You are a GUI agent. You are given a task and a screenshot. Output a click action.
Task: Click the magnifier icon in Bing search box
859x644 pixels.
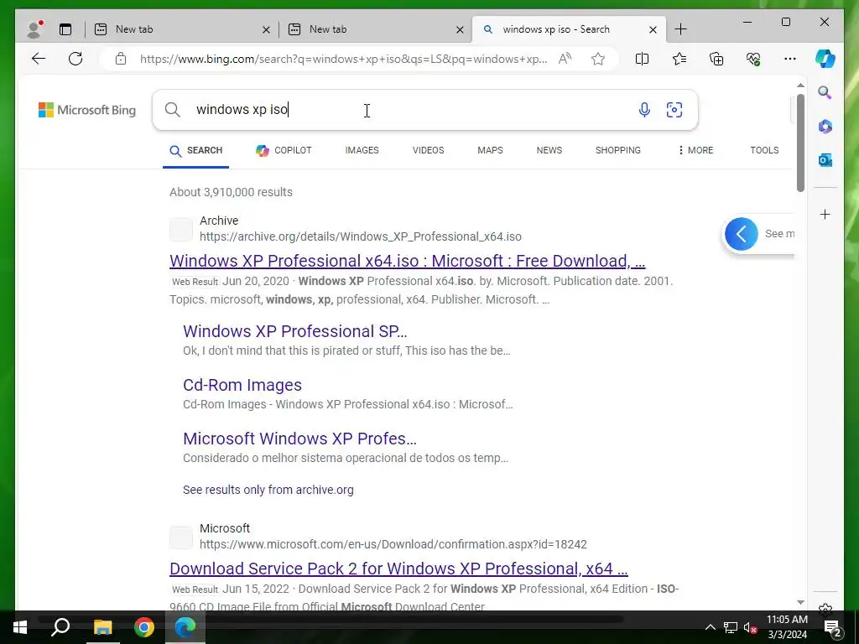coord(173,110)
